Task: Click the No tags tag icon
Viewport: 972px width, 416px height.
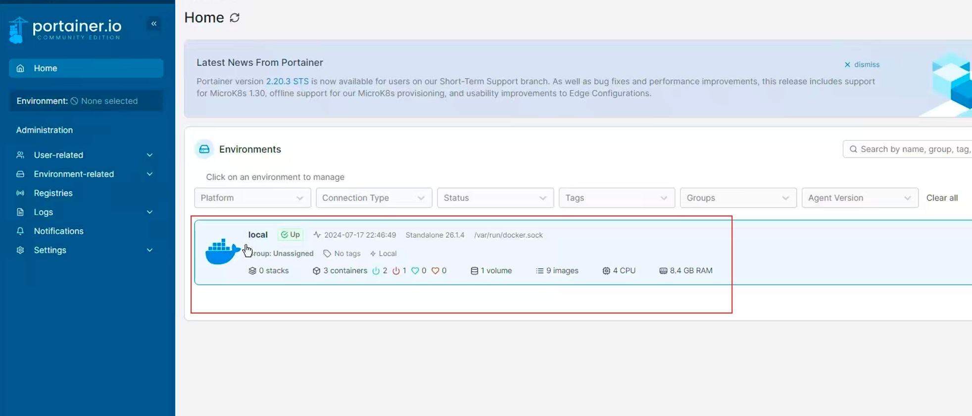Action: (327, 254)
